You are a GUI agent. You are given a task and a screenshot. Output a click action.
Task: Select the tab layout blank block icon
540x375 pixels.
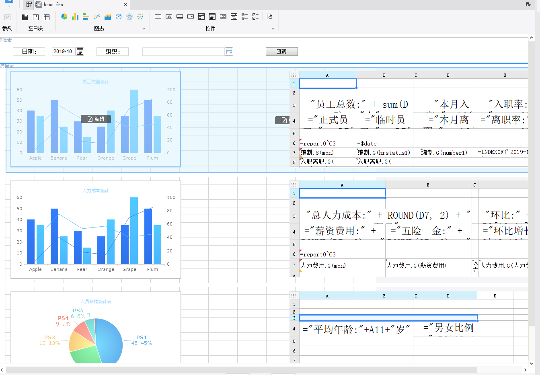[x=25, y=17]
